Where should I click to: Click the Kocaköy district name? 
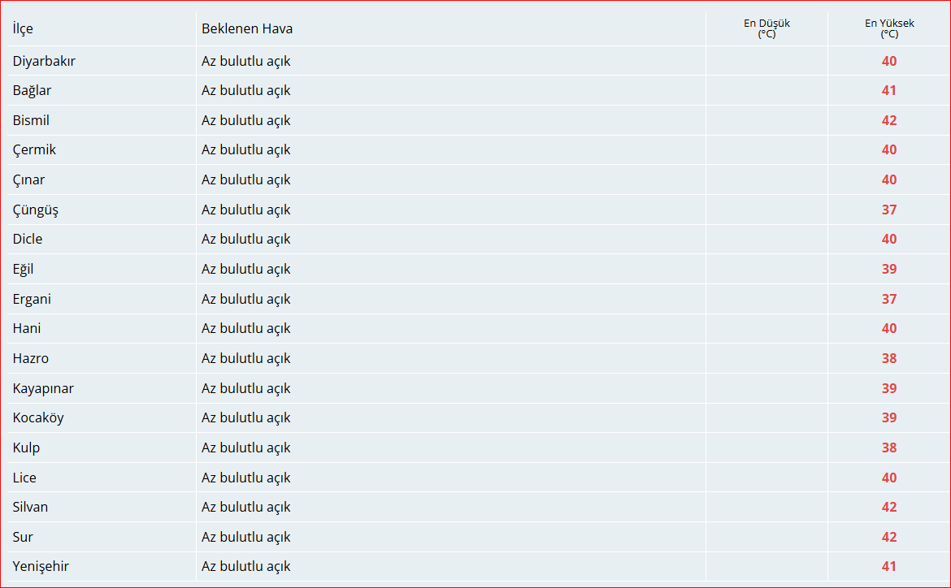[38, 417]
